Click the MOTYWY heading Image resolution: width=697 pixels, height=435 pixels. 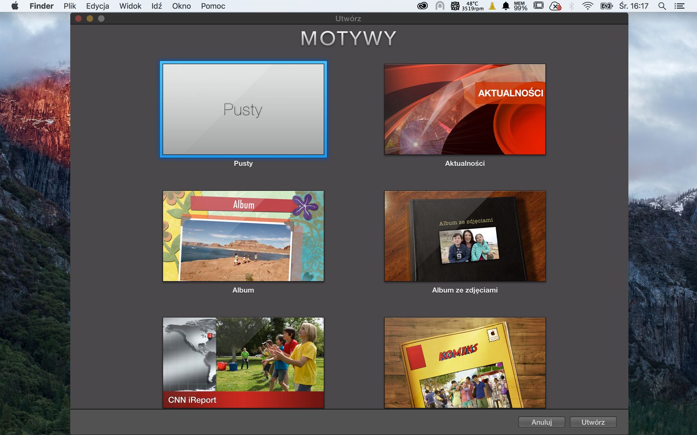[x=348, y=38]
